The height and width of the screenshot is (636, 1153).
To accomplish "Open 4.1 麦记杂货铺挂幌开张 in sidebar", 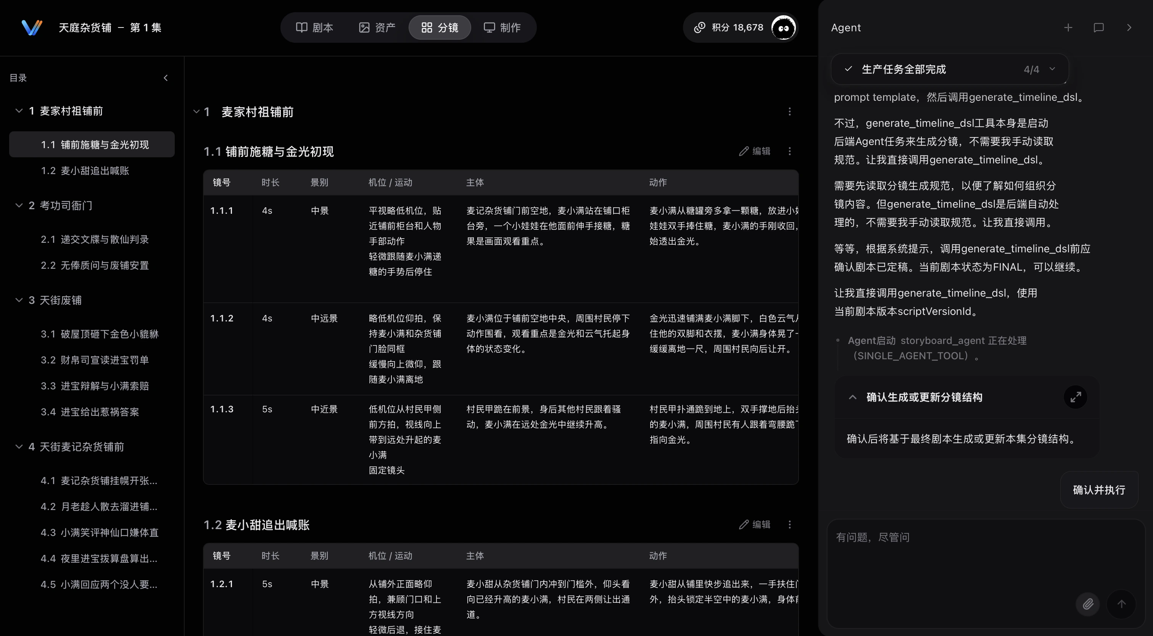I will click(x=92, y=480).
